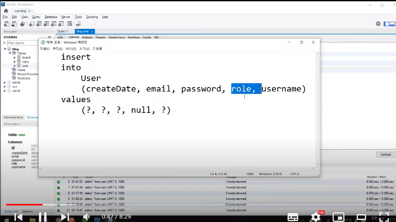Mute the video volume speaker icon
This screenshot has width=396, height=222.
point(86,217)
